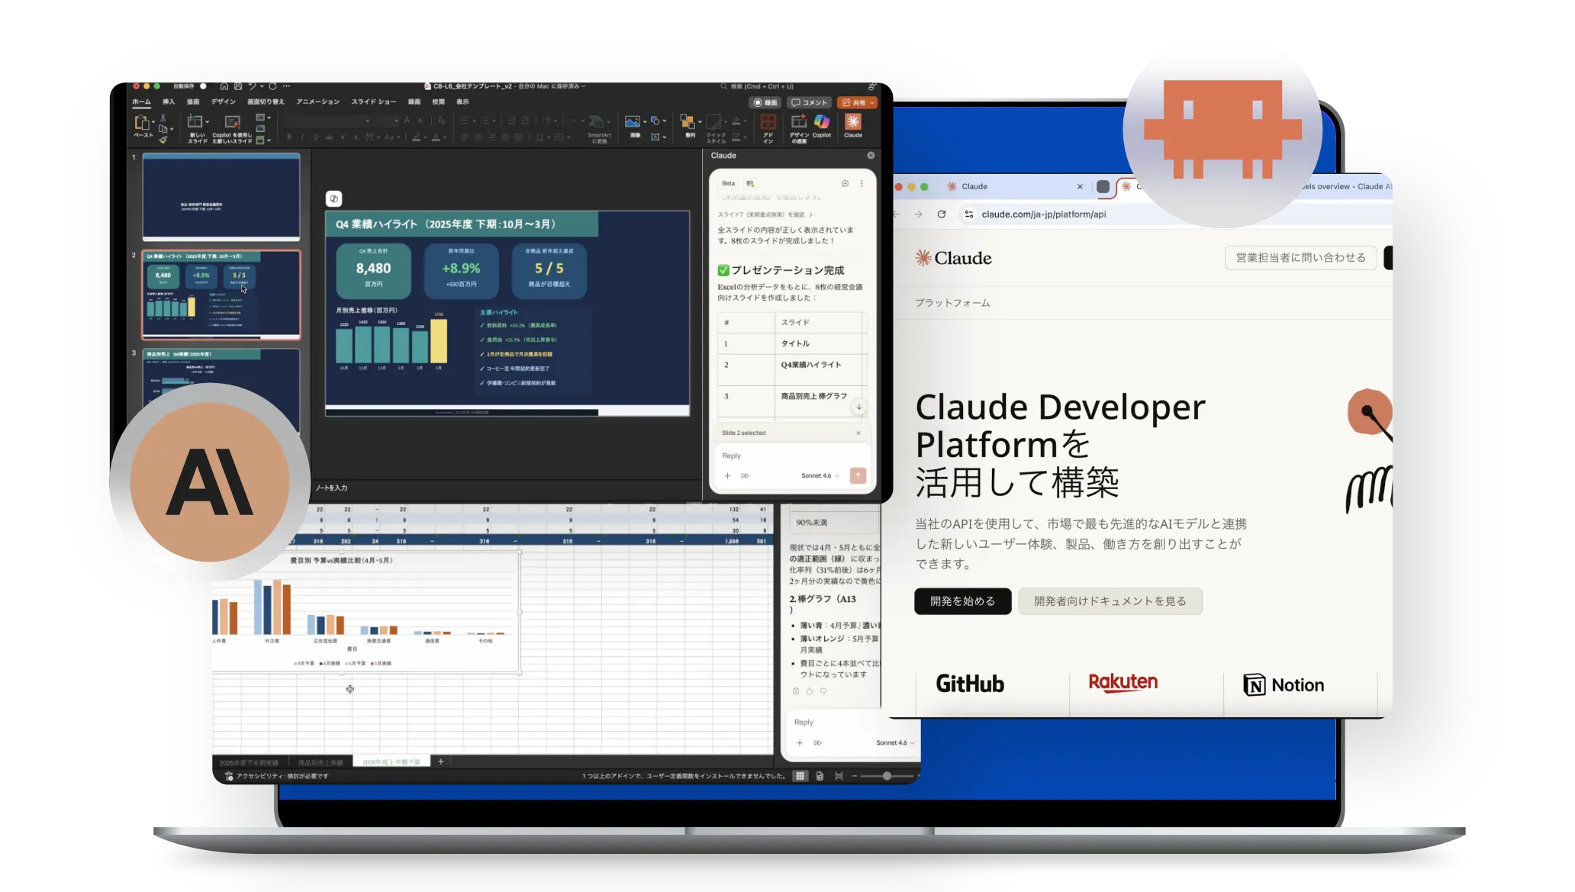Screen dimensions: 1575x892
Task: Click the browser address bar claude.com URL
Action: (1043, 214)
